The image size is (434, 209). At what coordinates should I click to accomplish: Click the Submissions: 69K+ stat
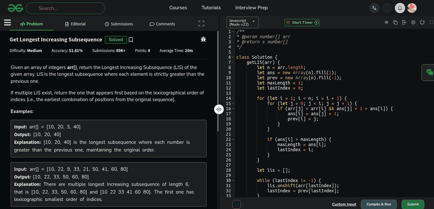109,51
